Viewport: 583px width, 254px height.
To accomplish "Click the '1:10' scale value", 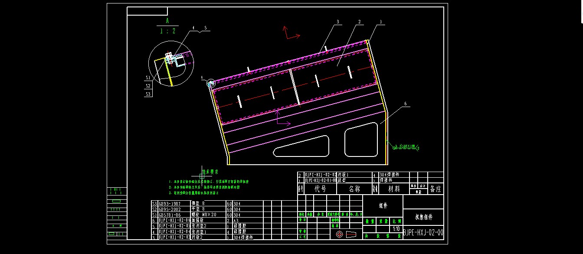I will pos(396,229).
